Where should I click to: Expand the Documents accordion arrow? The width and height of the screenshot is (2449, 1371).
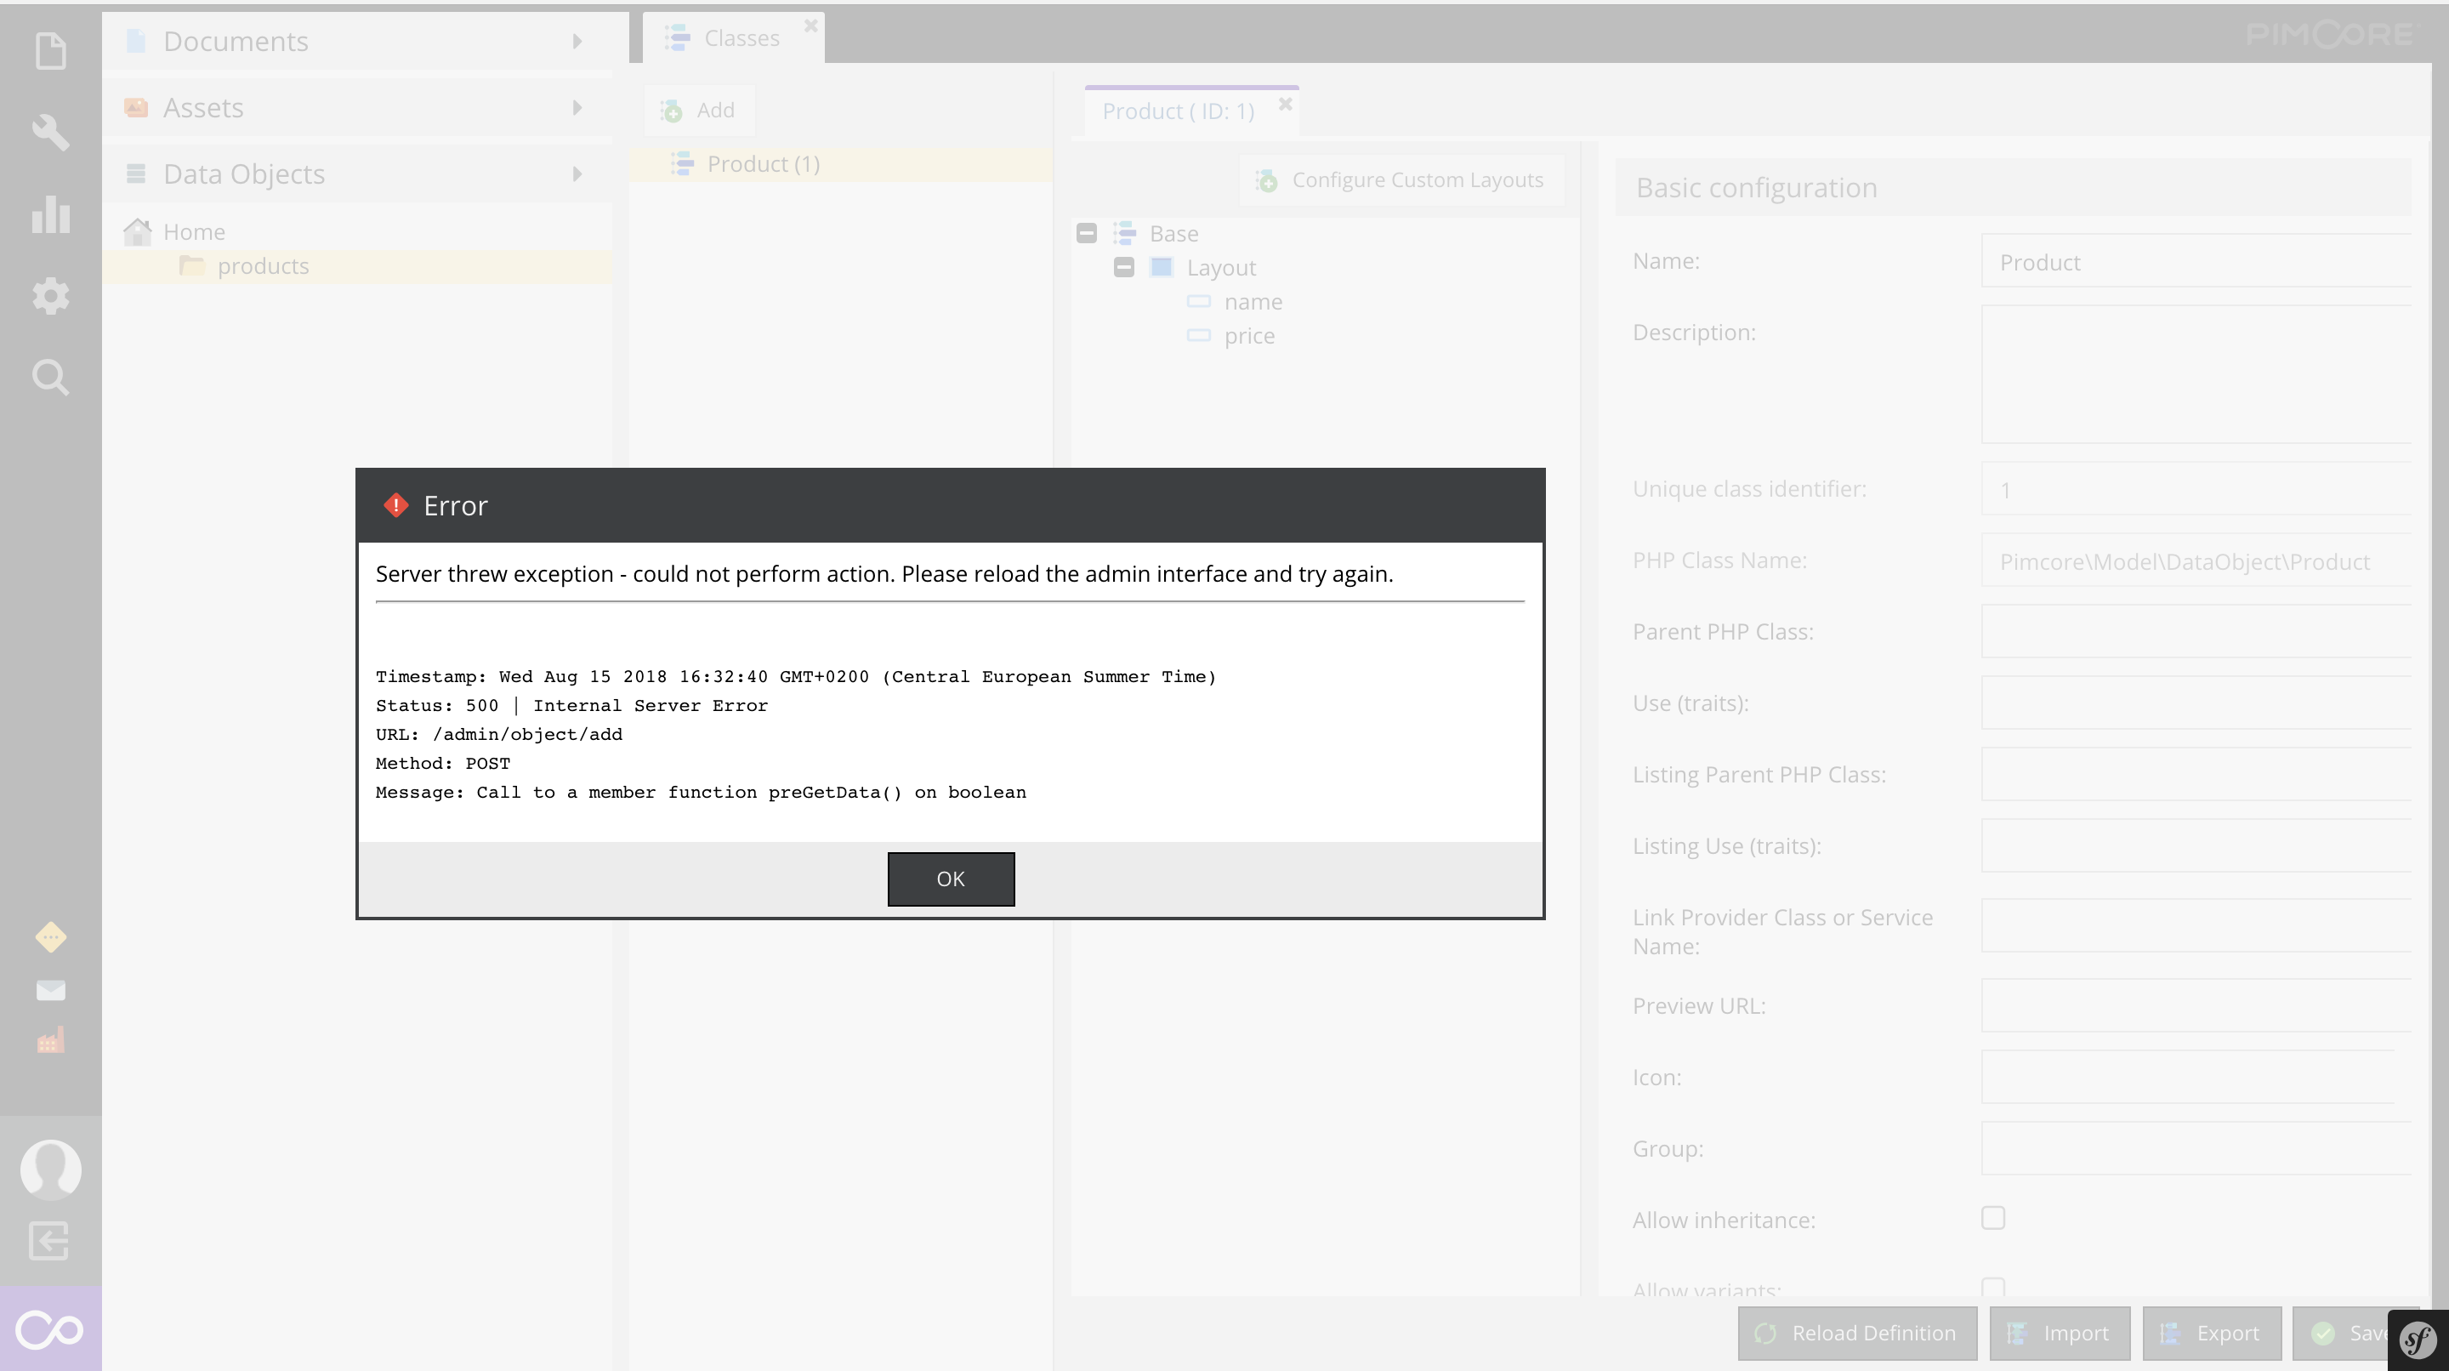577,41
